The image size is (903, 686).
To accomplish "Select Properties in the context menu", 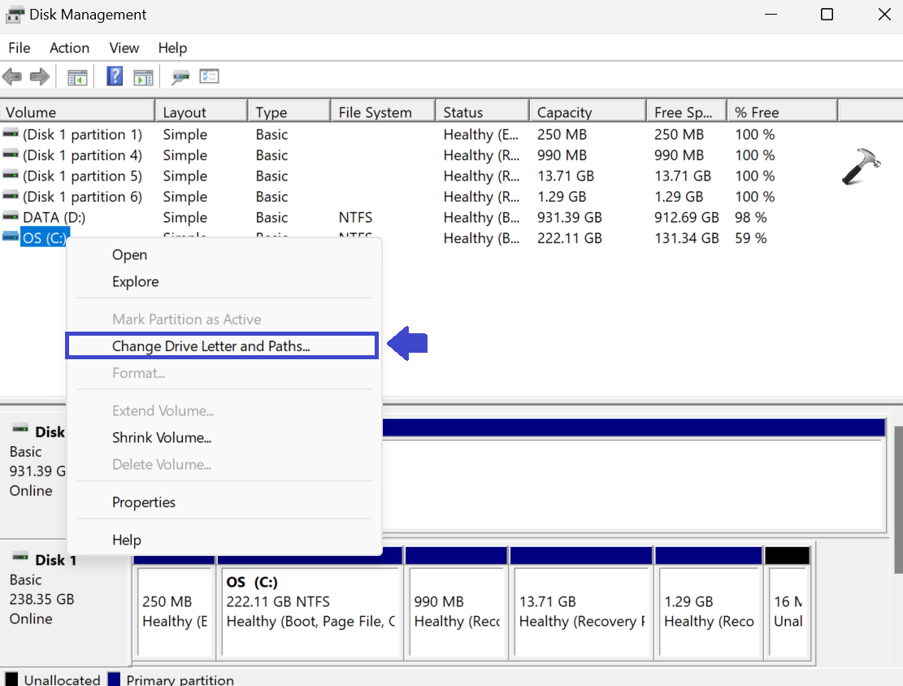I will click(144, 502).
